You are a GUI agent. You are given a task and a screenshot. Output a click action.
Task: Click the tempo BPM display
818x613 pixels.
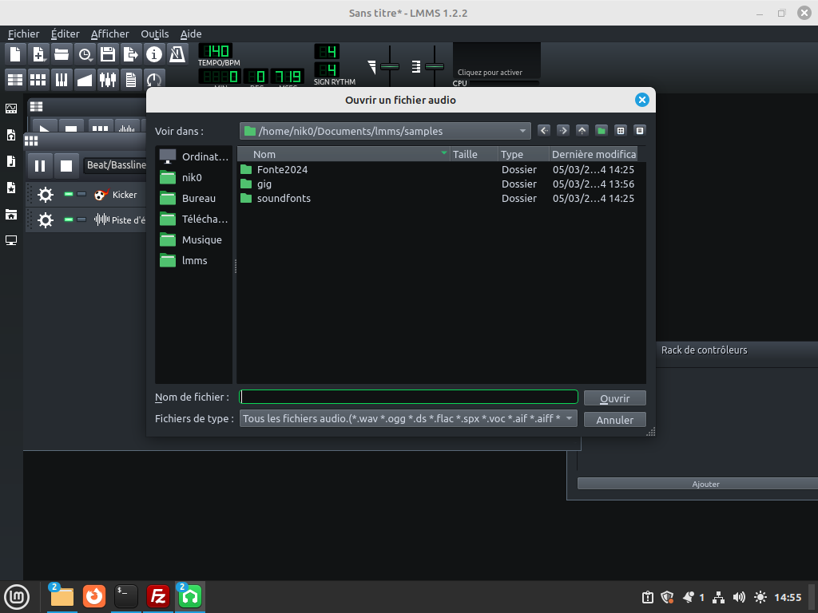[x=216, y=51]
